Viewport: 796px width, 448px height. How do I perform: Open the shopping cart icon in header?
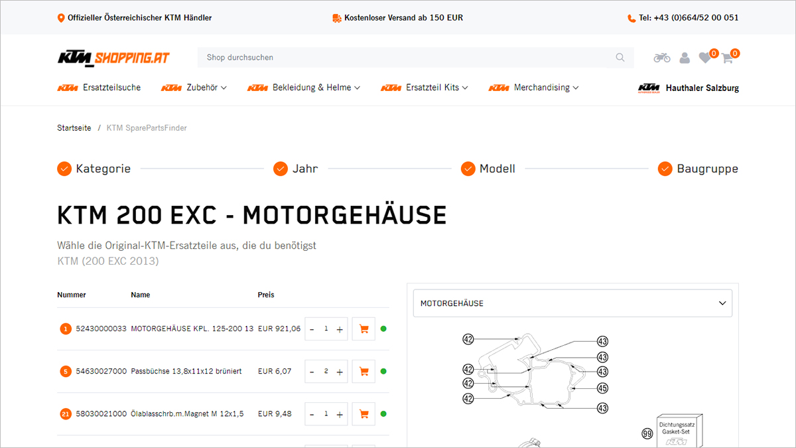pyautogui.click(x=727, y=58)
